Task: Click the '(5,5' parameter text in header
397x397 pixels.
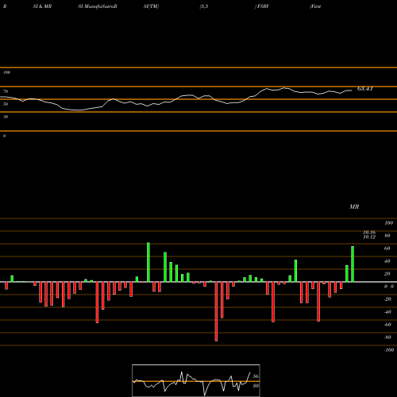Action: point(204,6)
